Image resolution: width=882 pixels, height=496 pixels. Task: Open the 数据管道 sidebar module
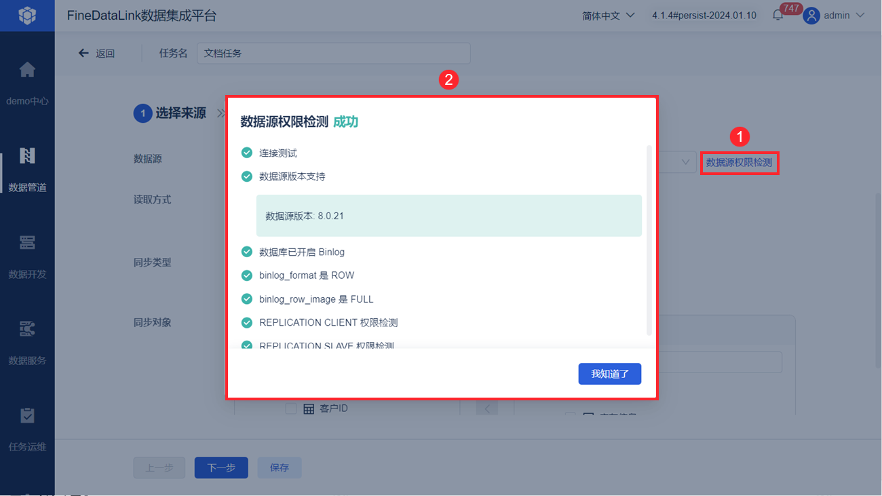(x=27, y=170)
